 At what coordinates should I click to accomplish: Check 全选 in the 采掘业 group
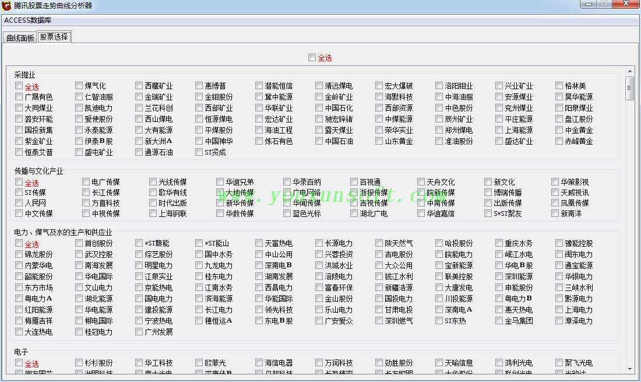pos(19,86)
